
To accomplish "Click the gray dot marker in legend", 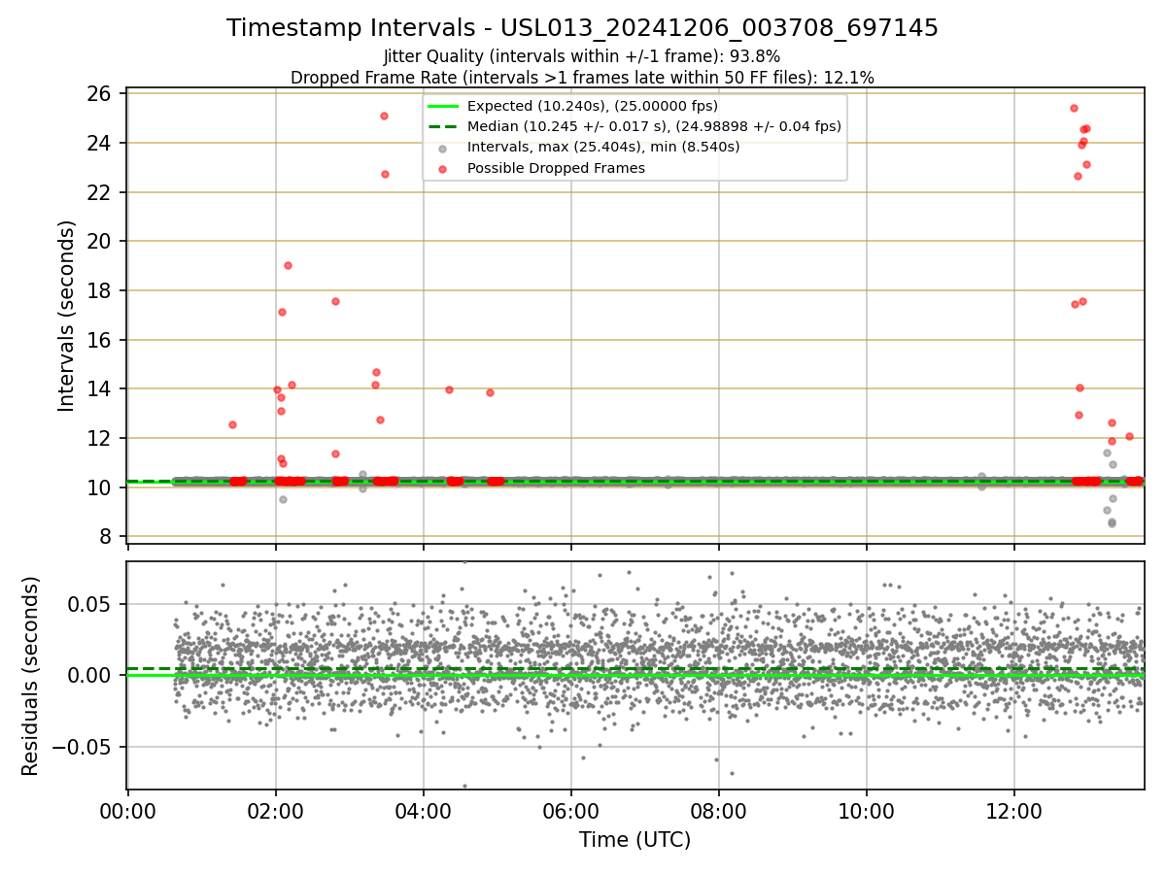I will pos(442,149).
